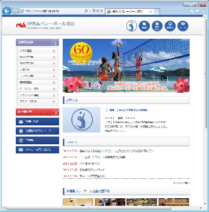Click the blue button with calendar icon

pyautogui.click(x=37, y=121)
